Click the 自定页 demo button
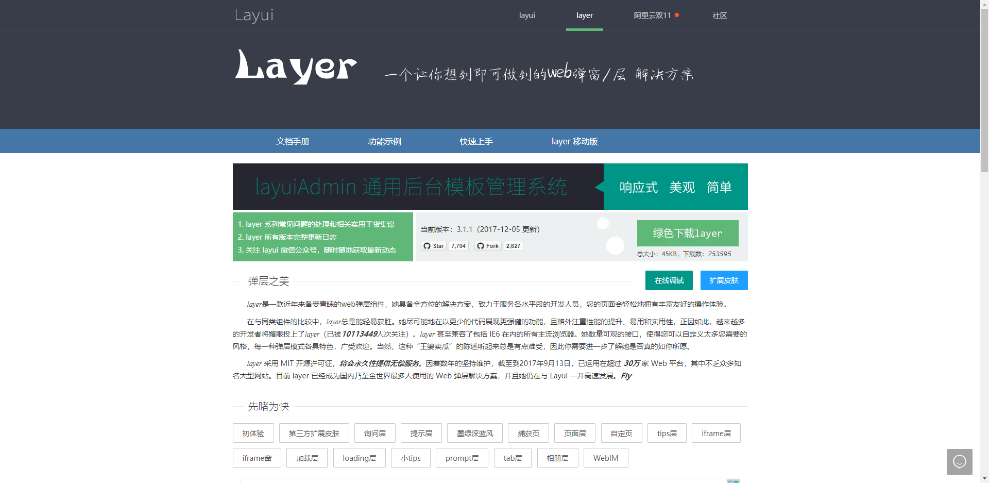The height and width of the screenshot is (483, 989). [622, 433]
